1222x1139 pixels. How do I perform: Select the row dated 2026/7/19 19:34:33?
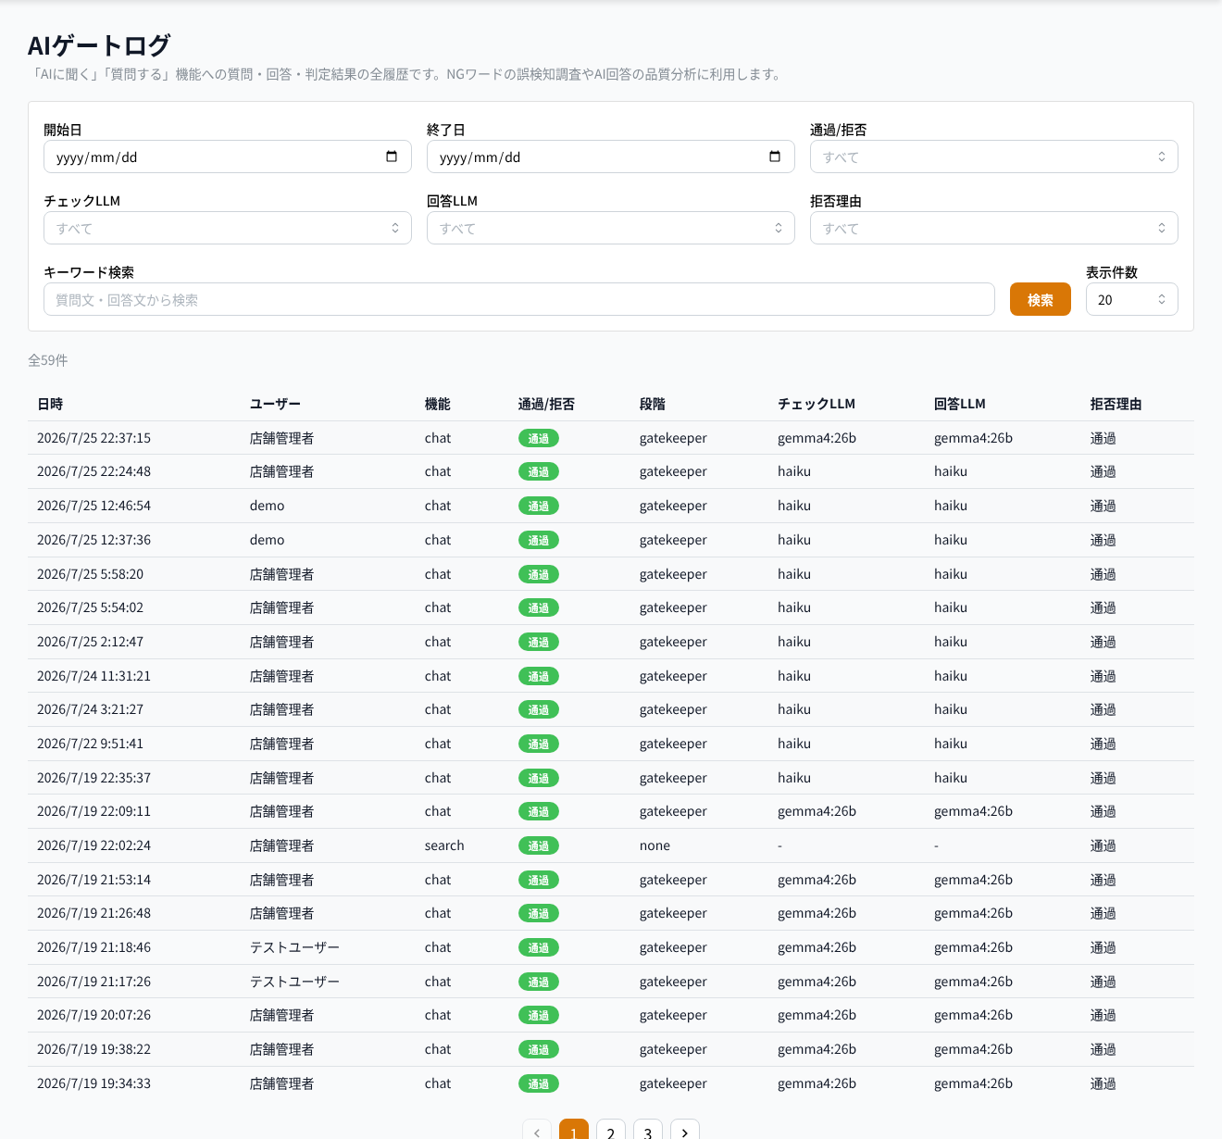point(611,1083)
